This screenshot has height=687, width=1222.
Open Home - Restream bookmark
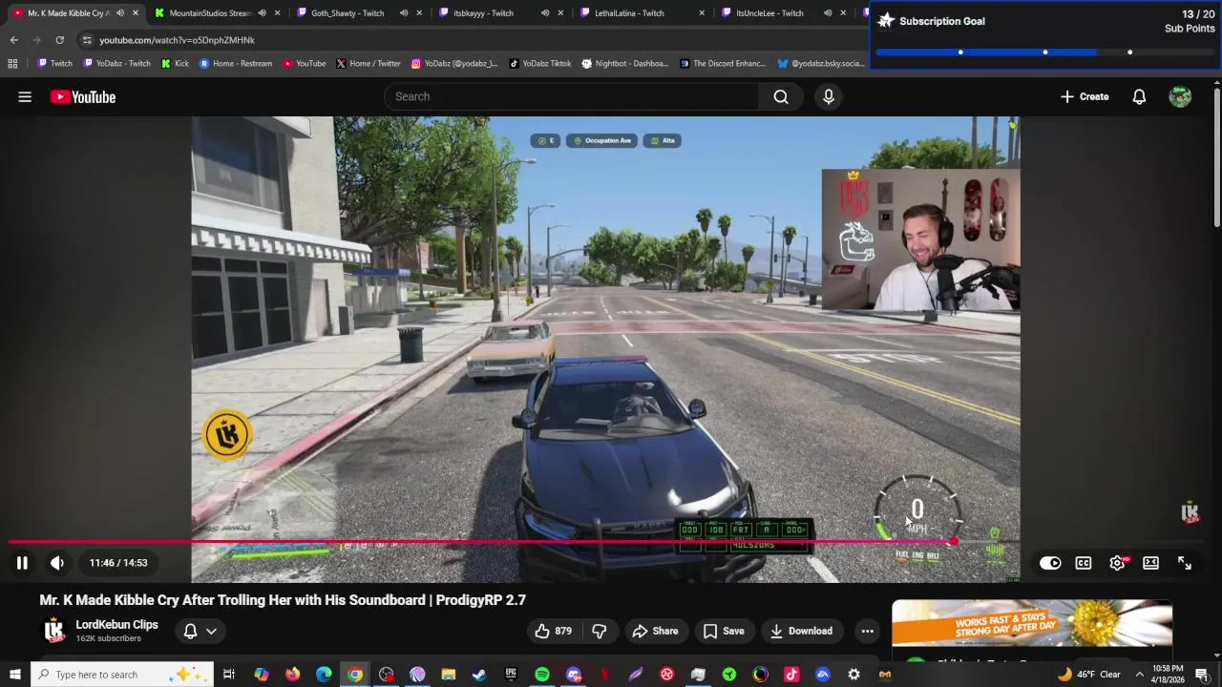point(236,64)
